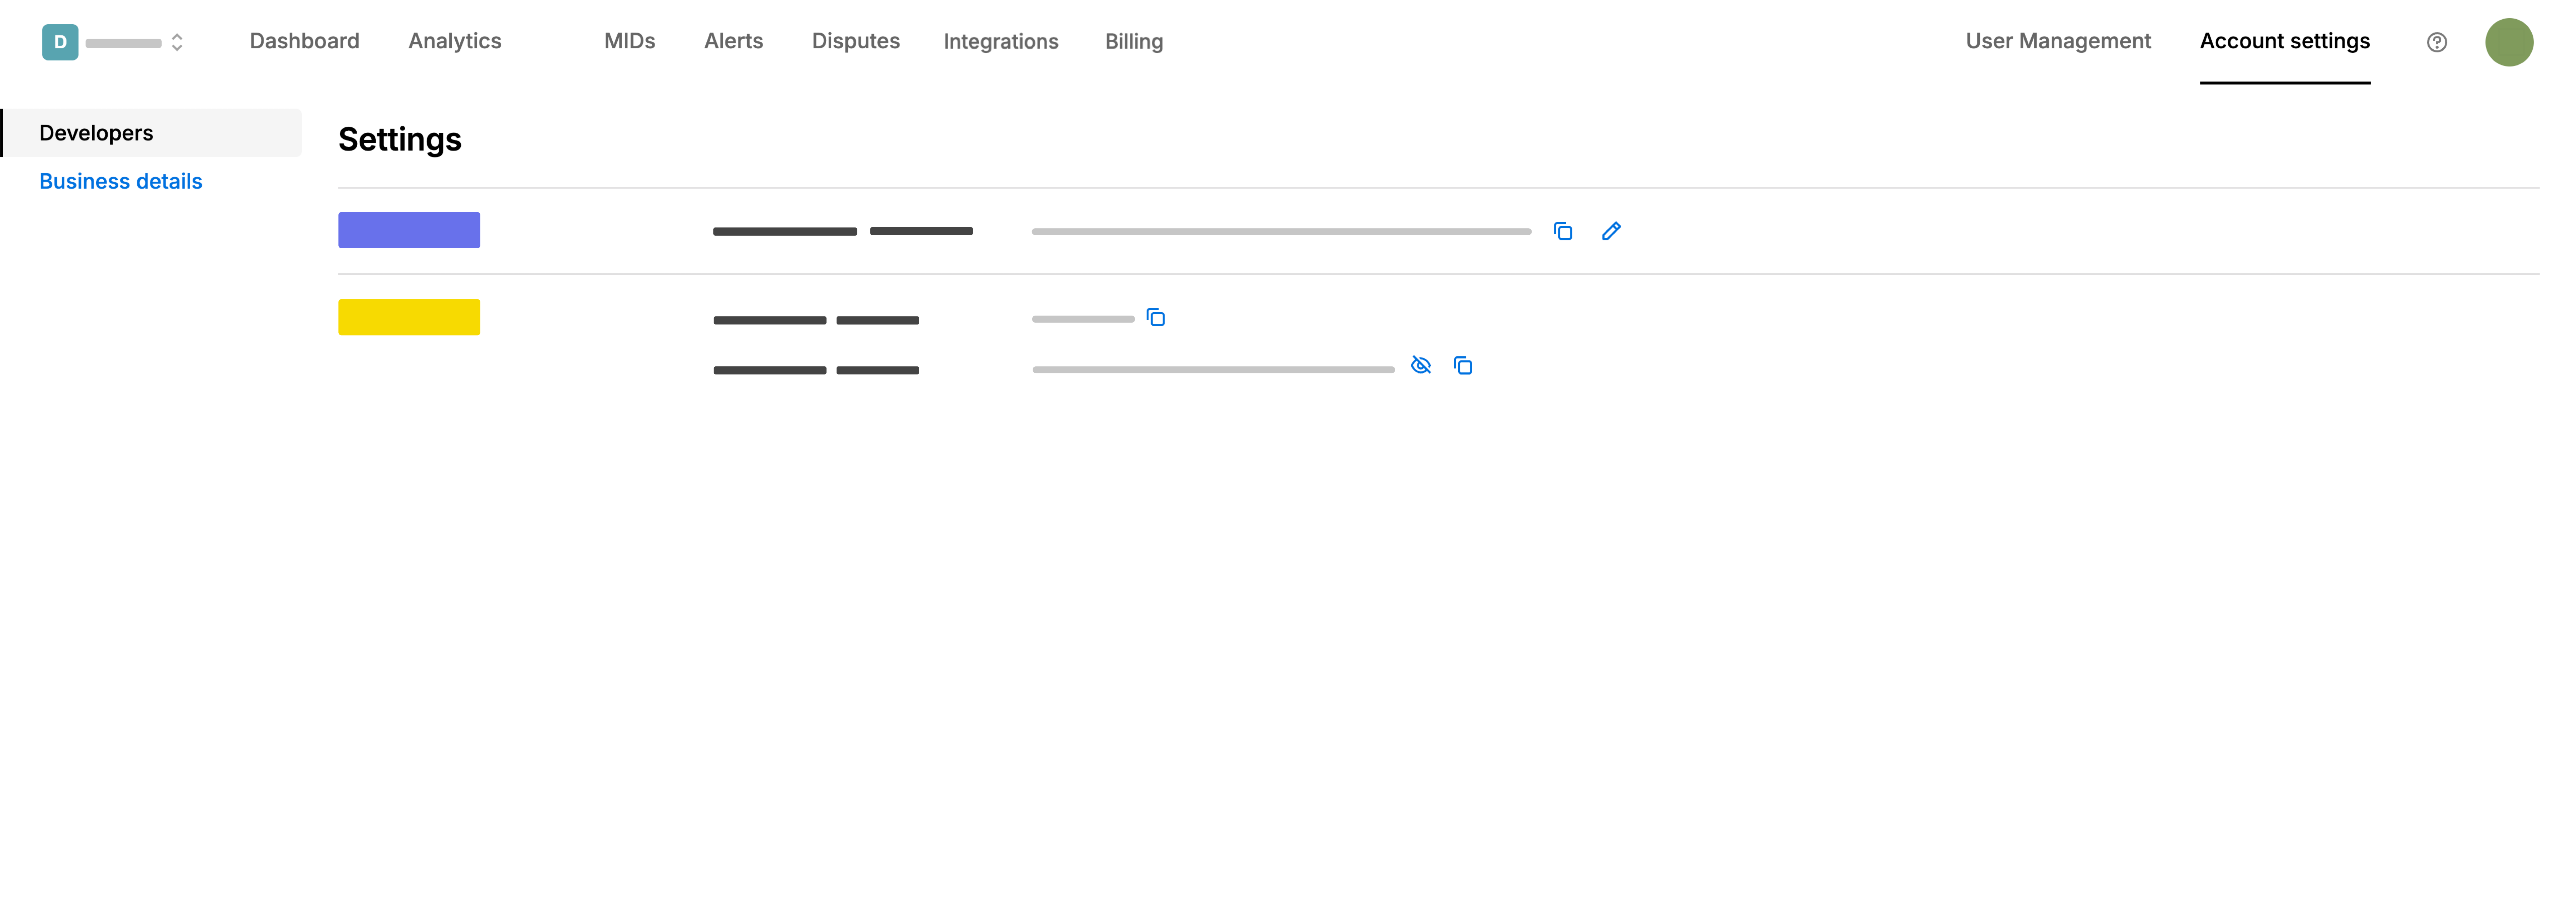This screenshot has width=2576, height=913.
Task: Open the Alerts section
Action: (733, 41)
